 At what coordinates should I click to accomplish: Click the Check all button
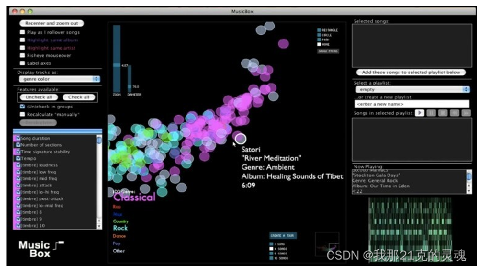coord(79,97)
